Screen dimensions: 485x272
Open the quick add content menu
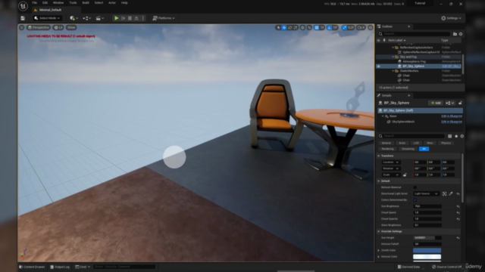click(74, 18)
